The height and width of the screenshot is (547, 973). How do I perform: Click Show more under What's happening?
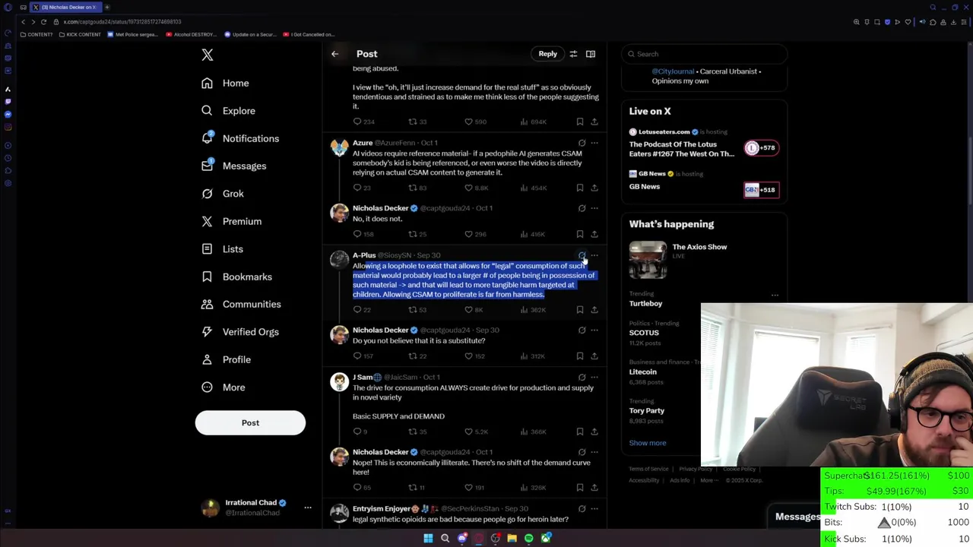(648, 443)
